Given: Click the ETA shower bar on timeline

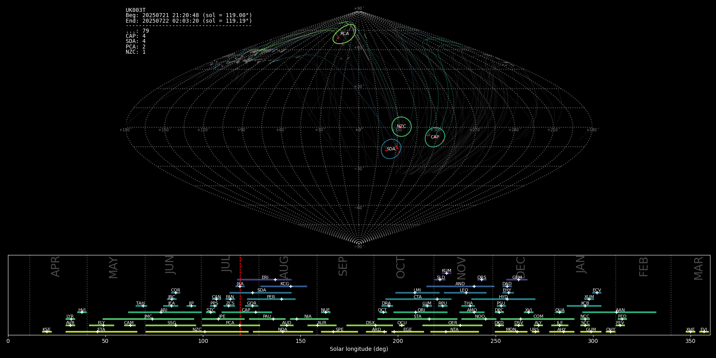Looking at the screenshot, I should (101, 332).
